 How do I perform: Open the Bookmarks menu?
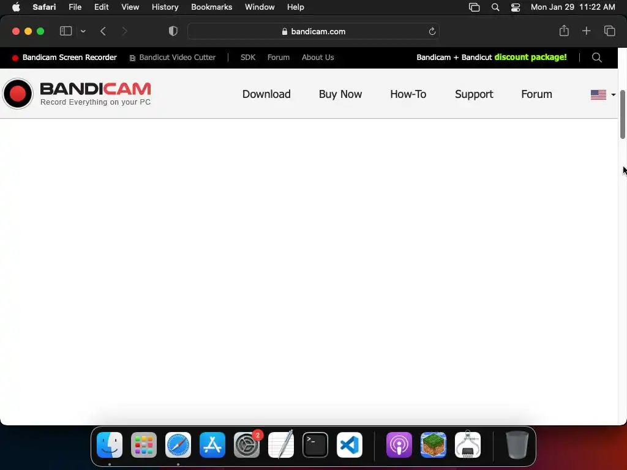click(x=211, y=7)
